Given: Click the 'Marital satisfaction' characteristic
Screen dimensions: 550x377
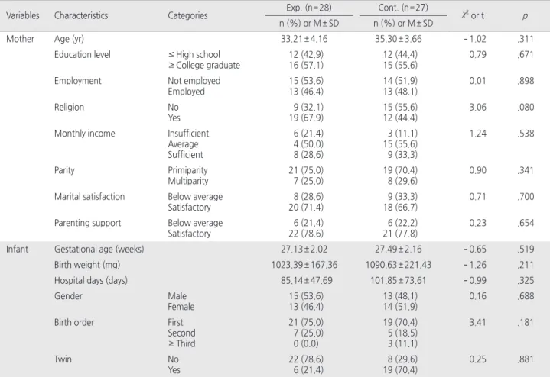Looking at the screenshot, I should pos(89,197).
